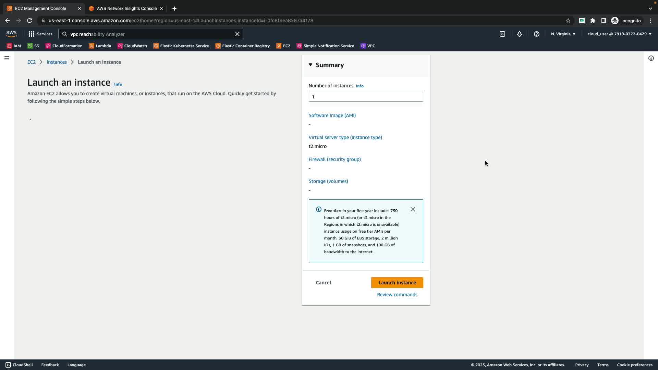Clear the search box with X icon
Screen dimensions: 658x370
(237, 34)
